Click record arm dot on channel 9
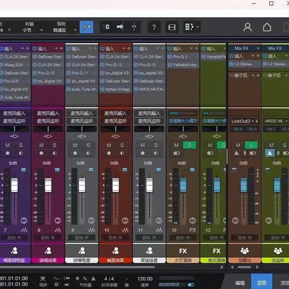 tap(75, 153)
